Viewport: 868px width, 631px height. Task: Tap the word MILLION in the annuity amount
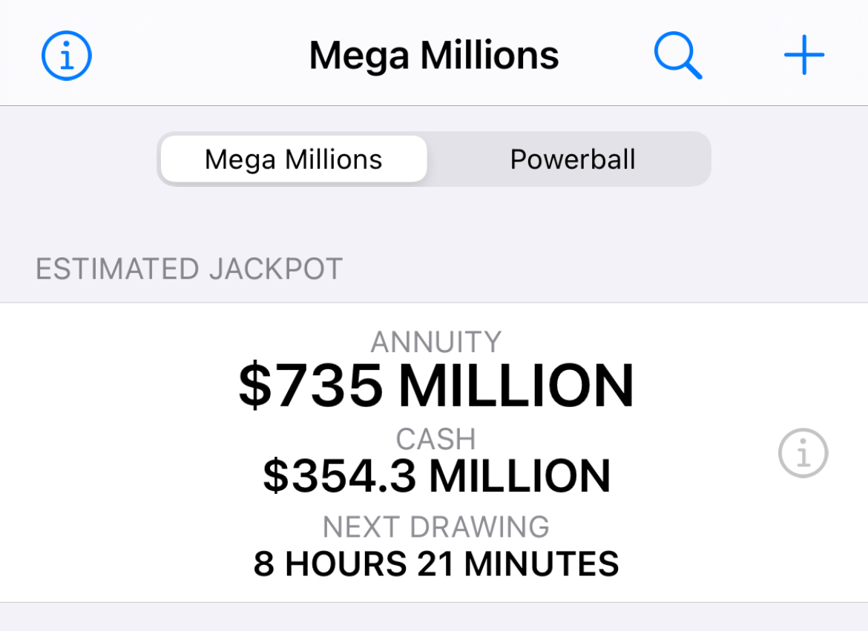click(x=516, y=386)
